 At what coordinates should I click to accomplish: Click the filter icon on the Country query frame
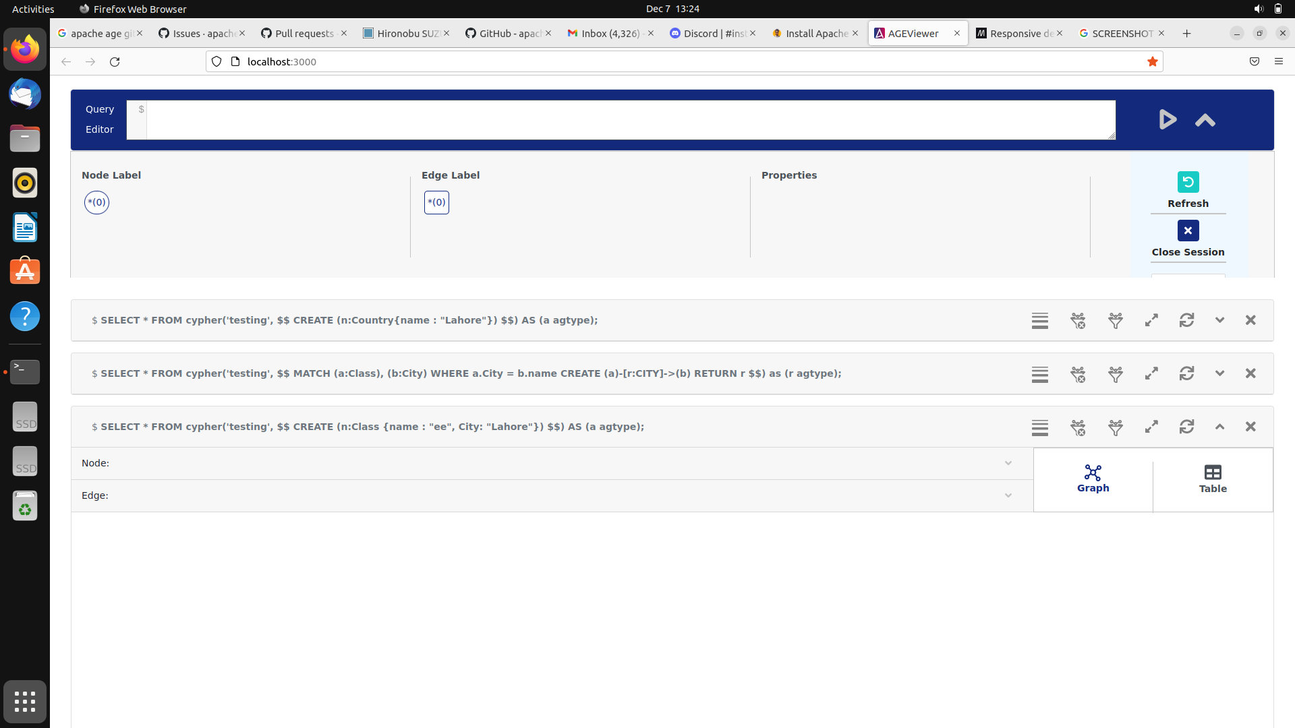tap(1116, 320)
